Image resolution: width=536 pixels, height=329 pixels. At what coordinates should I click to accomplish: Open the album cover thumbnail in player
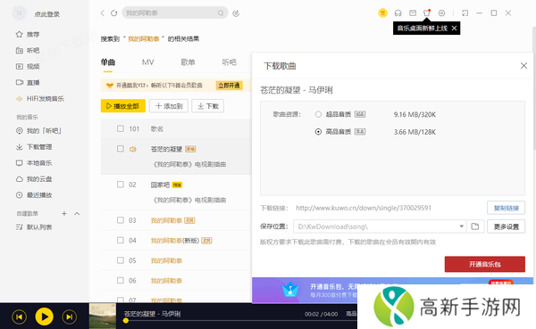[103, 316]
